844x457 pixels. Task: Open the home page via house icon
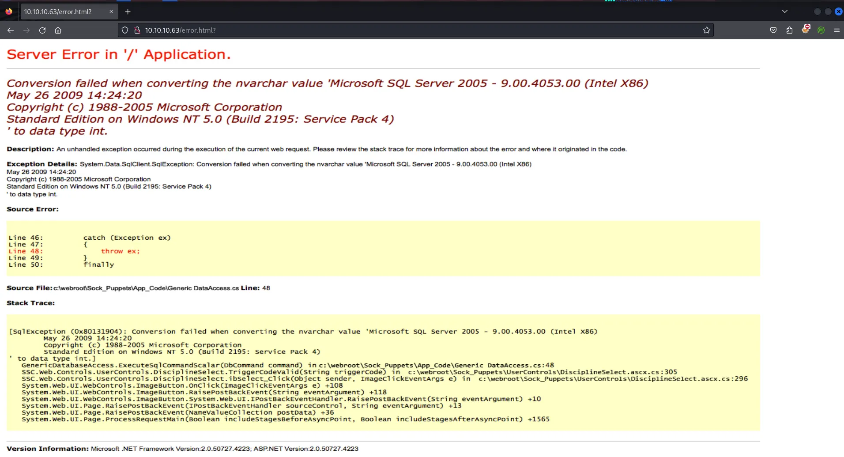58,30
